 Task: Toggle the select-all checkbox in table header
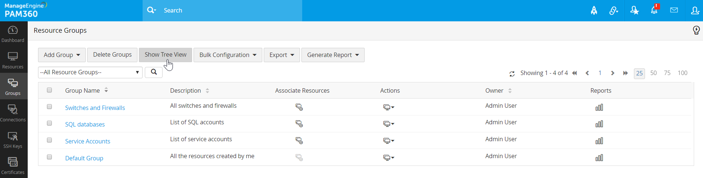(x=50, y=90)
